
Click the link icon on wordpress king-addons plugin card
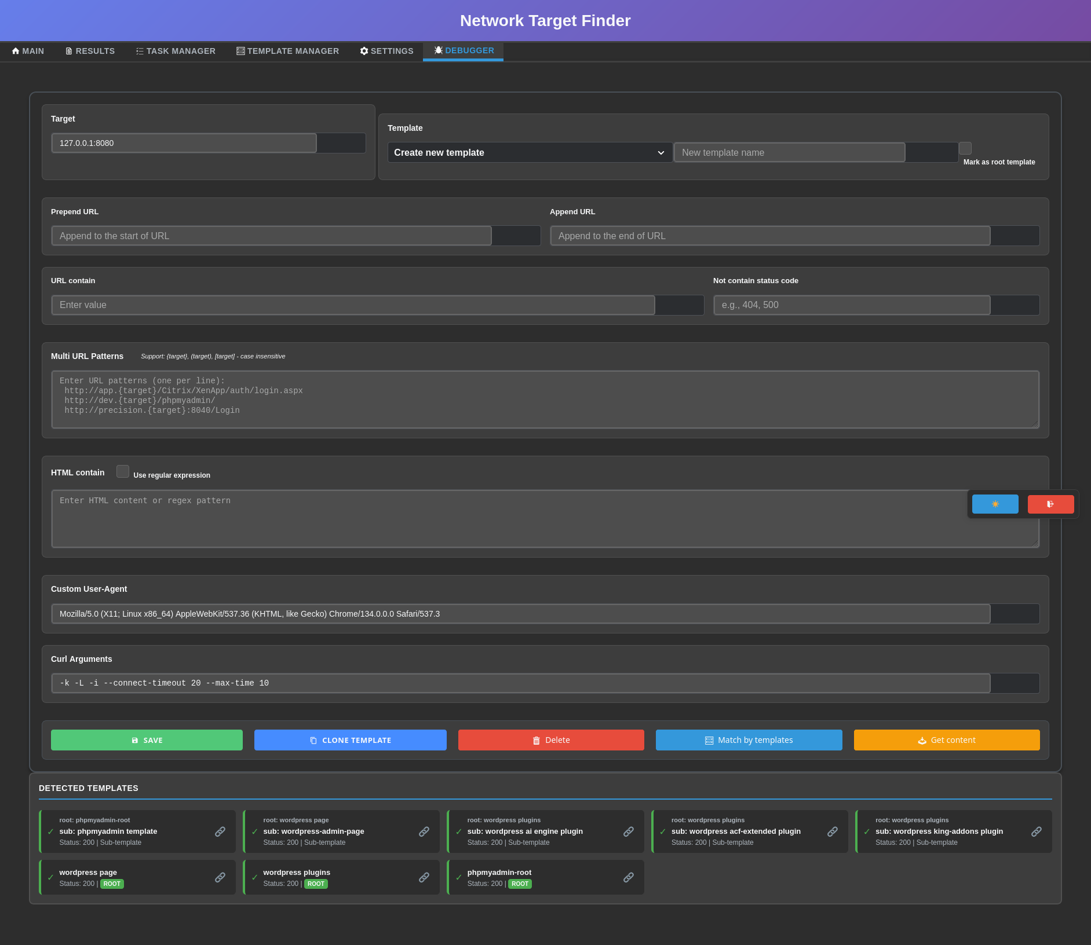1036,832
